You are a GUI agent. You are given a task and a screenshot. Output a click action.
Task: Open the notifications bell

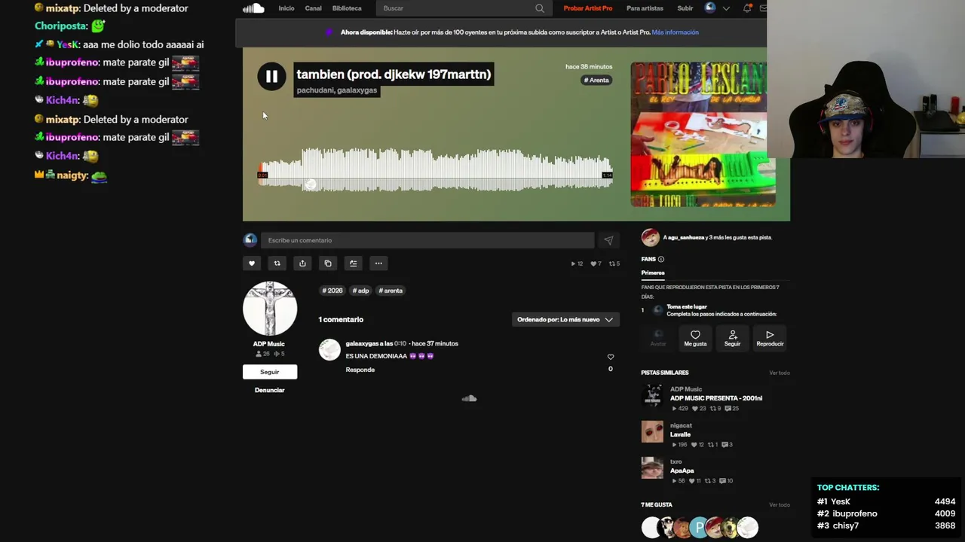(x=747, y=8)
